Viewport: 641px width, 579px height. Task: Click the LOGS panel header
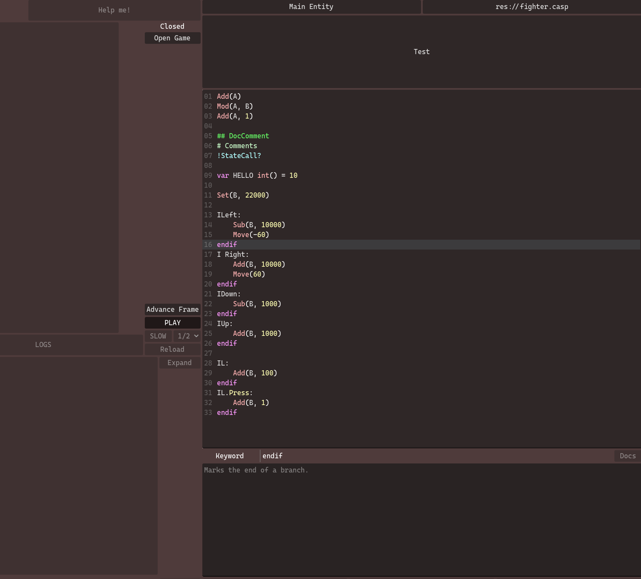point(43,344)
